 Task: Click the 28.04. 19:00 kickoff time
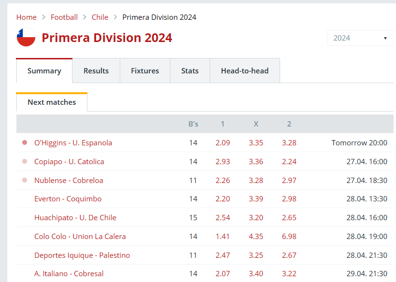367,236
